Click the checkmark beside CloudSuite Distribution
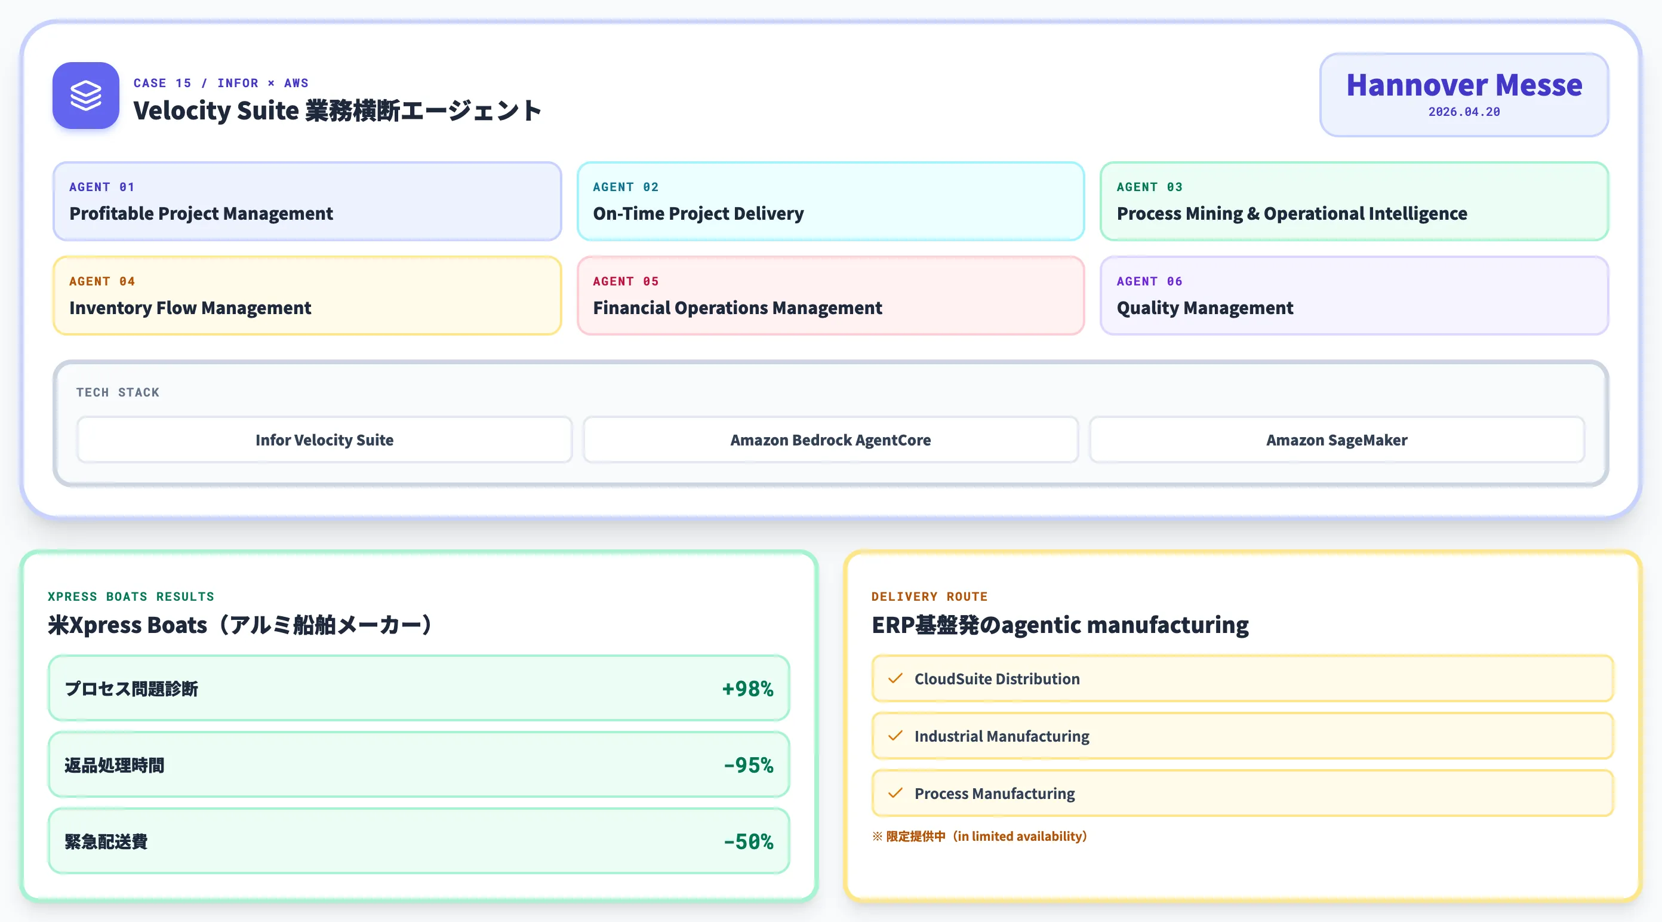Screen dimensions: 1662x922 pyautogui.click(x=895, y=679)
